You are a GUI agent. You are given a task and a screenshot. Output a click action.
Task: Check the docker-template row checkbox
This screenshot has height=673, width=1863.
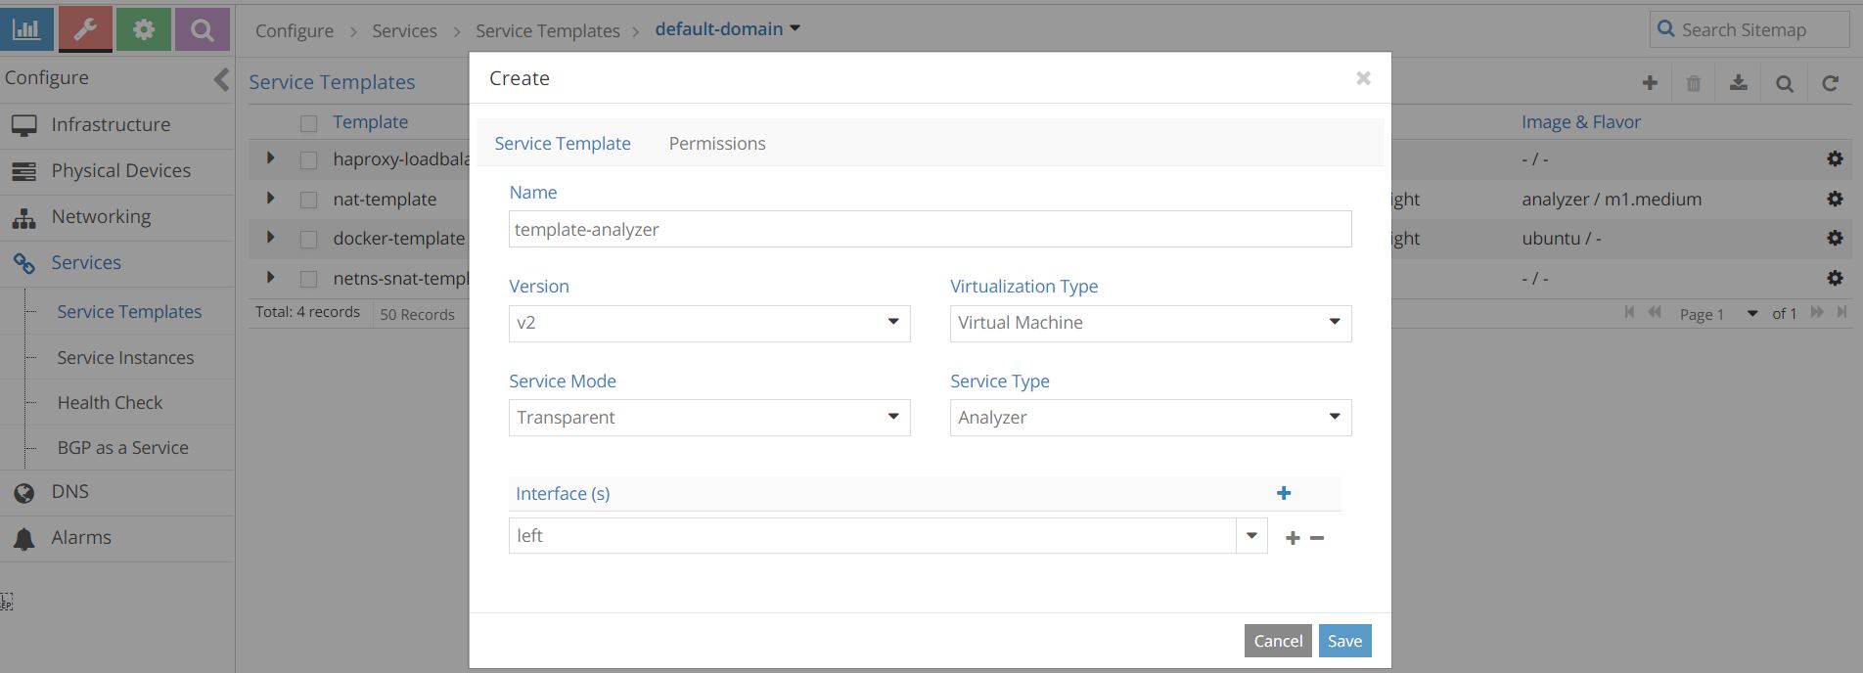point(308,239)
